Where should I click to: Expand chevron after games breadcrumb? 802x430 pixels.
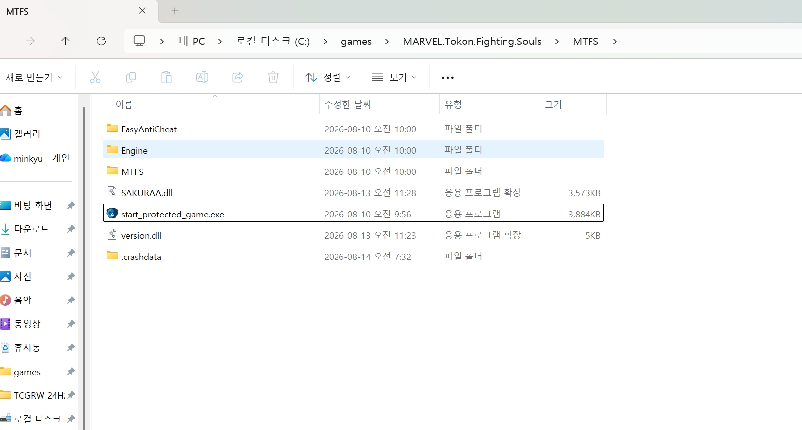(x=387, y=42)
